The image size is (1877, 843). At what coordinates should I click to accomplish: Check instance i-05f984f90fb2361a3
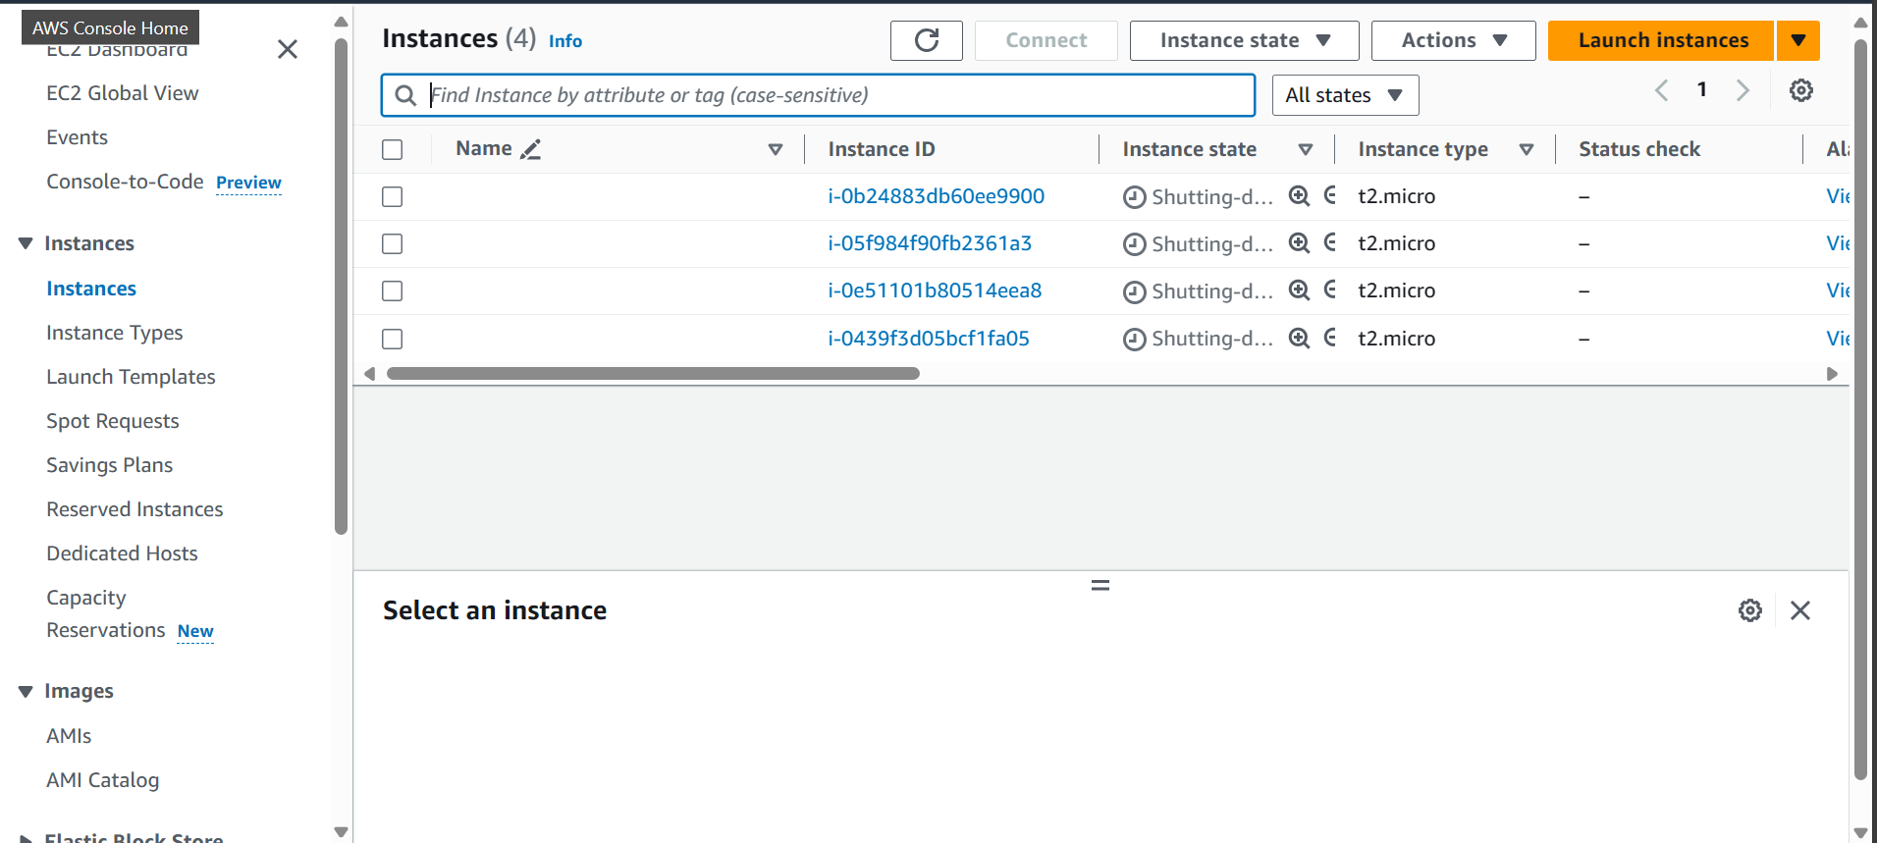393,243
